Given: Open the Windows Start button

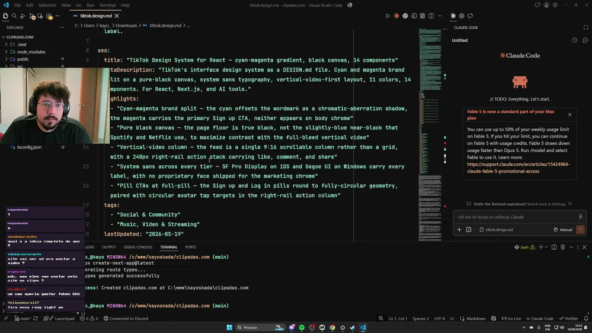Looking at the screenshot, I should coord(229,327).
